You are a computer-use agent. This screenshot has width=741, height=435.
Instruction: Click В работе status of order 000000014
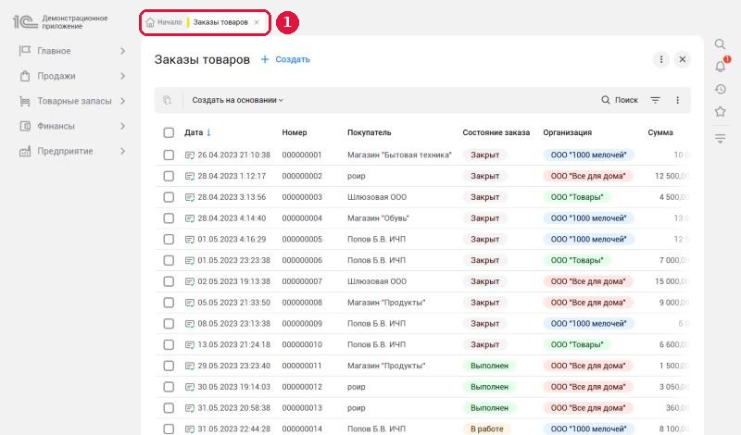(487, 429)
